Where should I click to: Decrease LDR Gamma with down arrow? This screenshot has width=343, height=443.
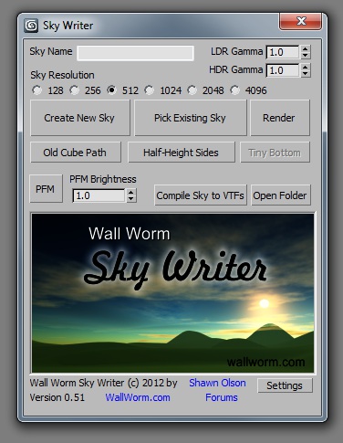(x=306, y=56)
